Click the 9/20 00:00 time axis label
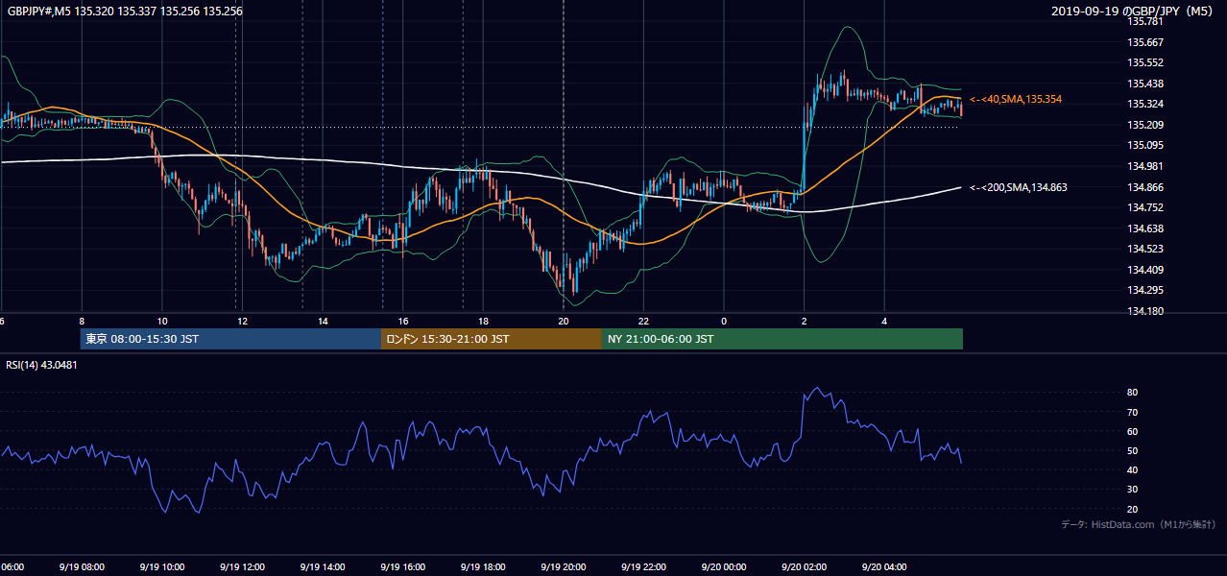The height and width of the screenshot is (576, 1227). coord(724,567)
